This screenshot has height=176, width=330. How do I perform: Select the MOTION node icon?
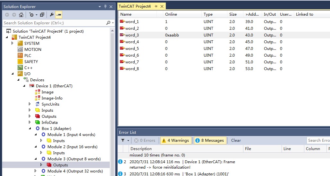point(20,49)
